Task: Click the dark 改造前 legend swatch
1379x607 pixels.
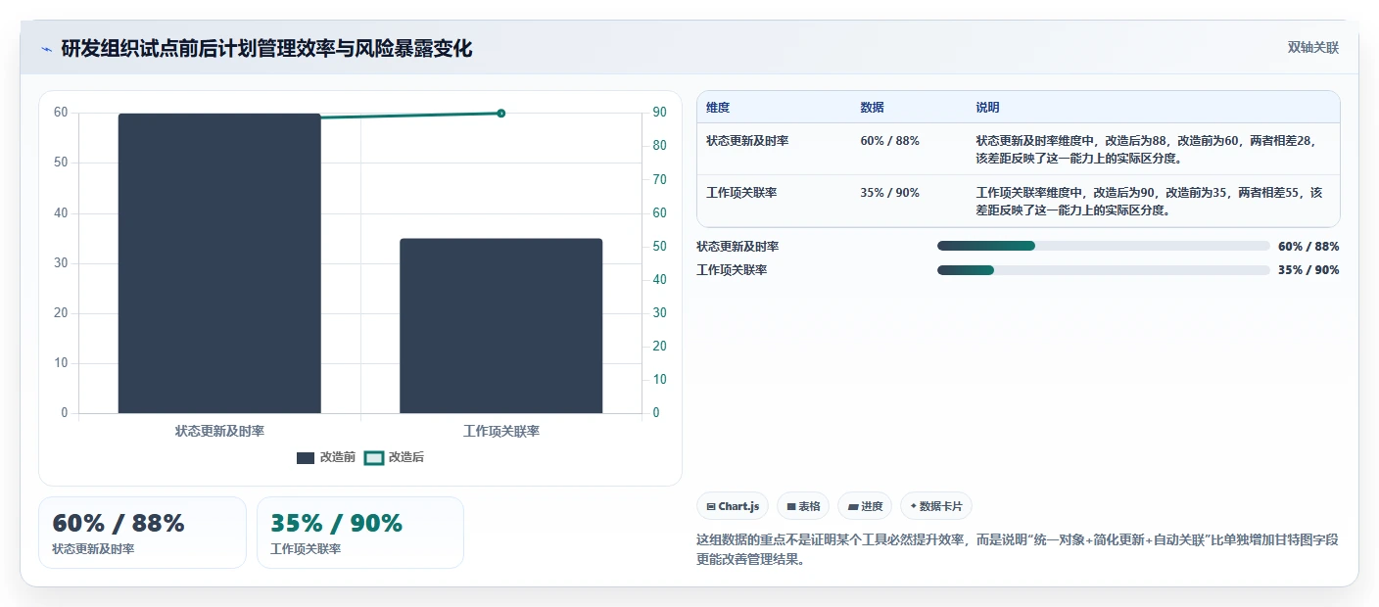Action: (306, 457)
